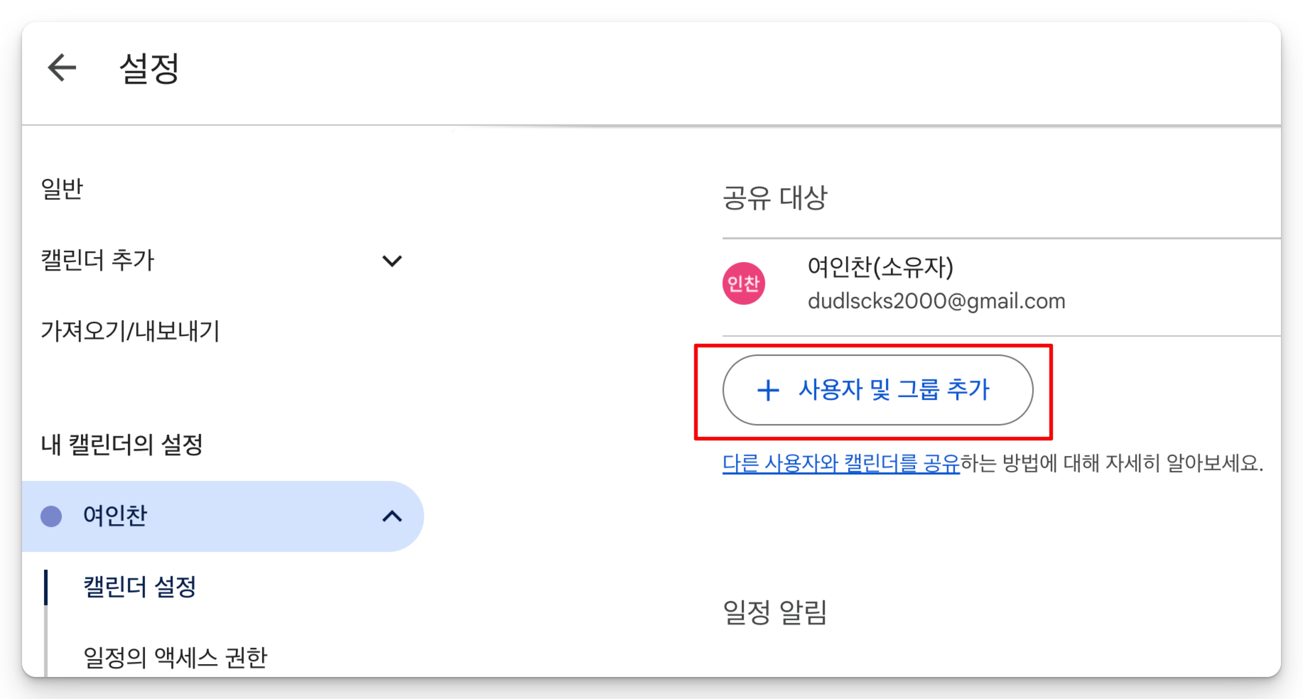1303x699 pixels.
Task: Click the 여인찬(소유자) owner name
Action: click(880, 267)
